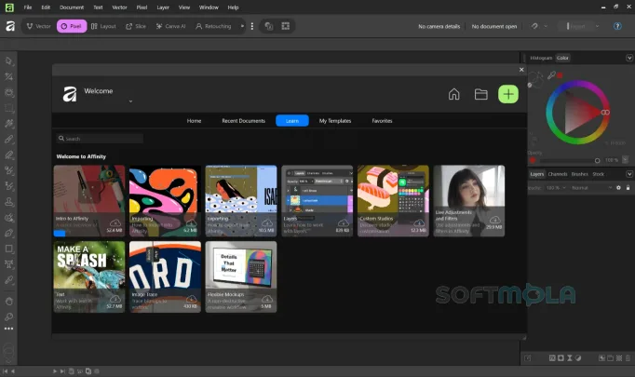Click grid icon next to studio bar
Screen dimensions: 635x377
286,26
